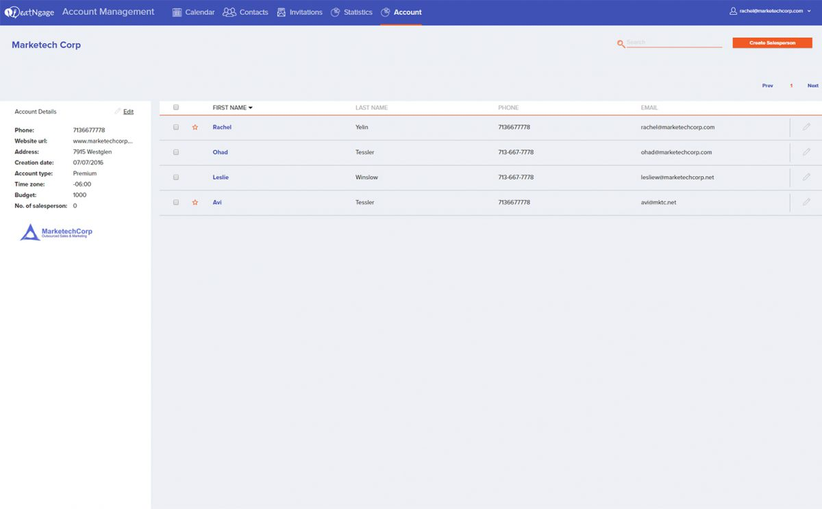Click the Phone column header

(508, 108)
